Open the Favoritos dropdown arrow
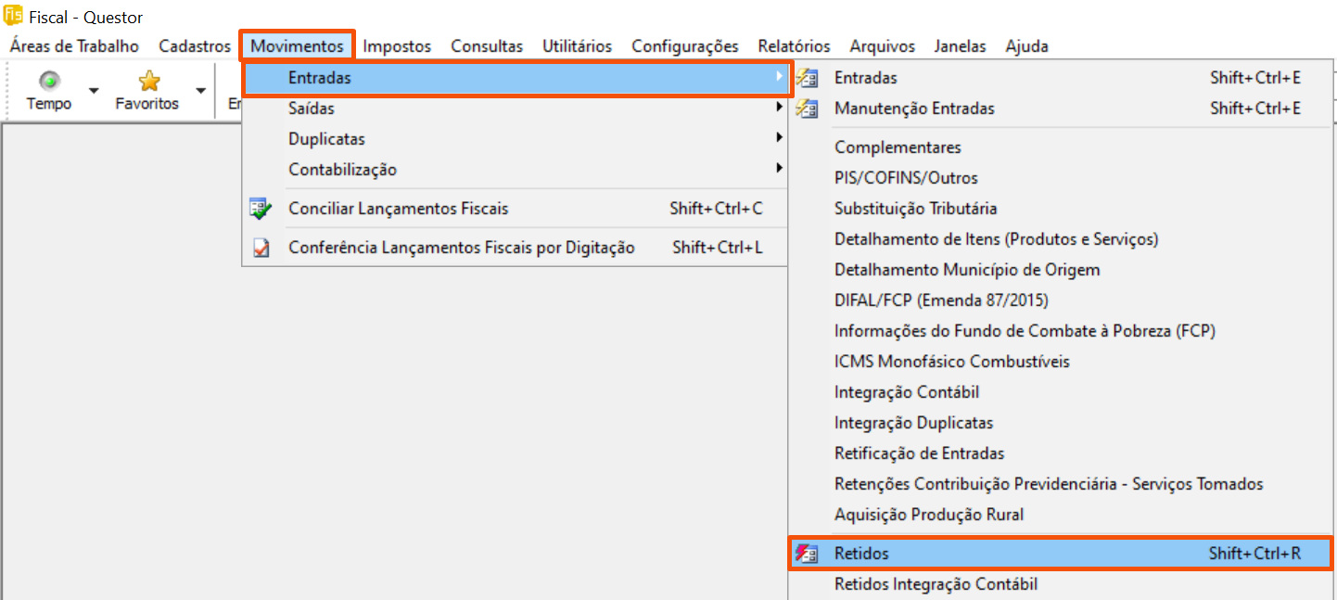The width and height of the screenshot is (1337, 600). (200, 90)
